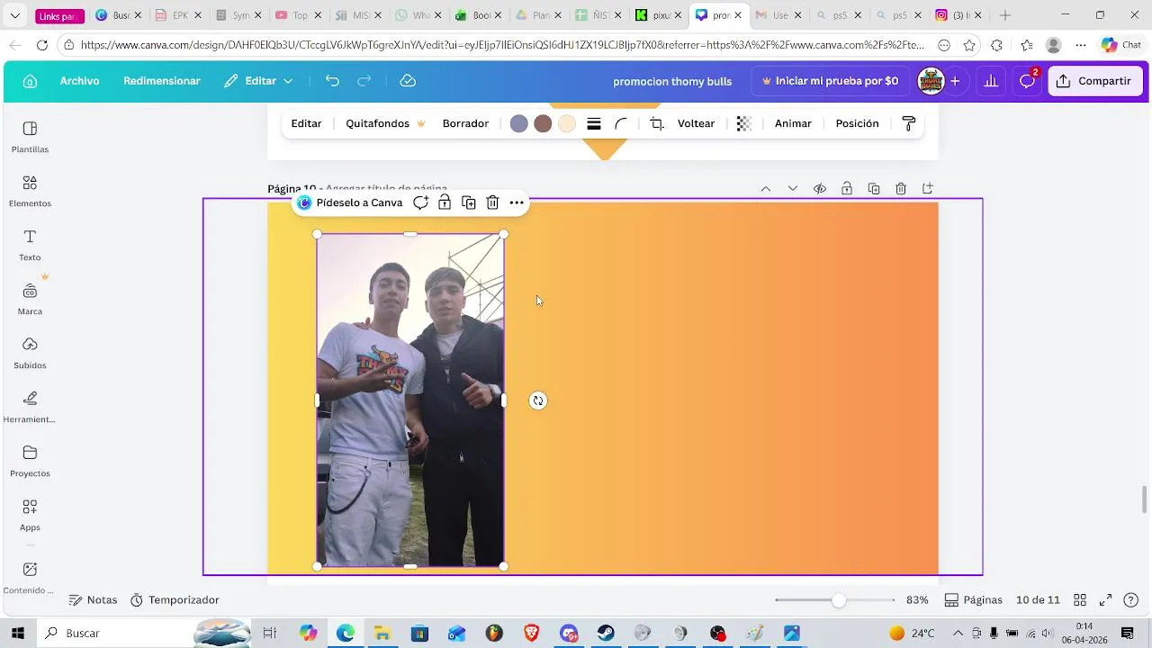This screenshot has height=648, width=1152.
Task: Open the Posición panel
Action: [857, 124]
